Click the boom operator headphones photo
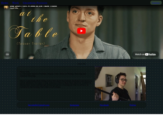163x122 pixels. click(120, 84)
